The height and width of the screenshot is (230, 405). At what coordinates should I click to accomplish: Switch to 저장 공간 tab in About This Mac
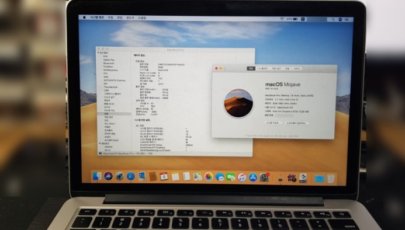pos(276,69)
